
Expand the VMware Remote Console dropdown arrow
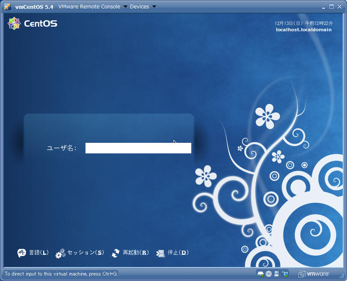point(125,7)
